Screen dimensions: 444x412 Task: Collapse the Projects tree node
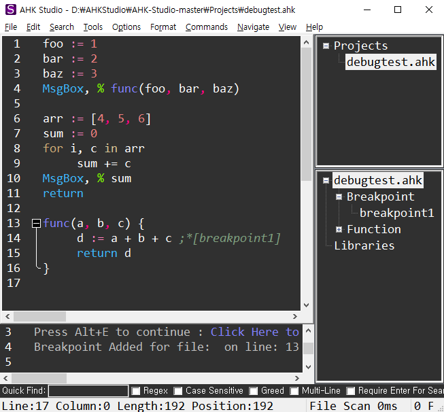click(x=326, y=46)
